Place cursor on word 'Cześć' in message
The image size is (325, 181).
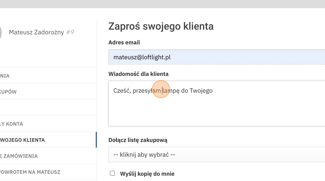[x=122, y=91]
